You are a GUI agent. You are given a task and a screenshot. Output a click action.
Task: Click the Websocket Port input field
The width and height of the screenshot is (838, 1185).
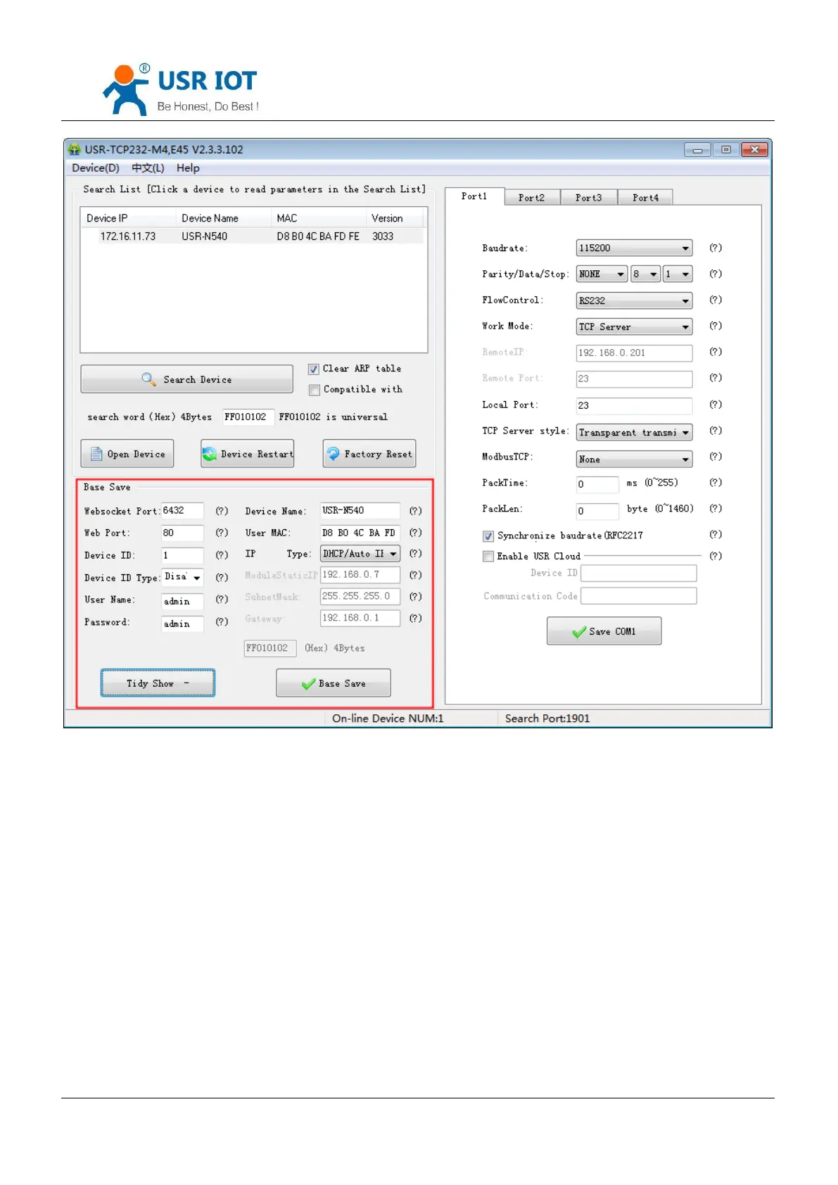pyautogui.click(x=182, y=511)
